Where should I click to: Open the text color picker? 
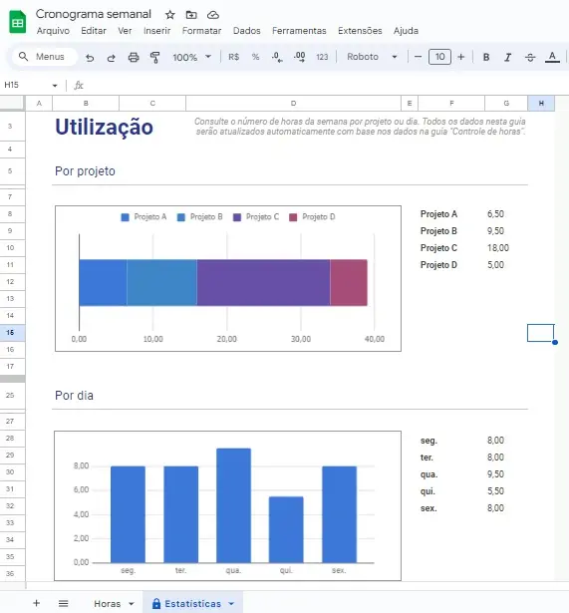click(552, 58)
